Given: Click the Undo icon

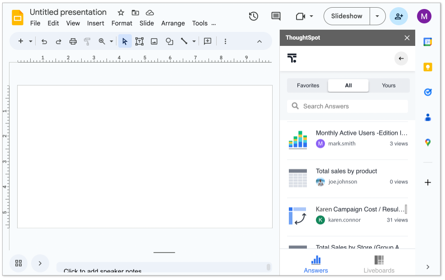Looking at the screenshot, I should (44, 41).
